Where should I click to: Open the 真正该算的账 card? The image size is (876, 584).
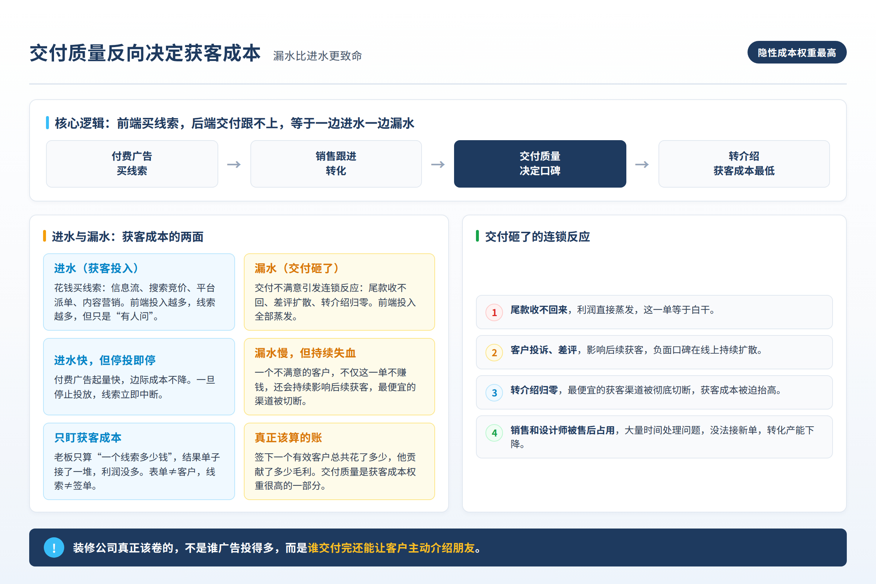[x=339, y=461]
